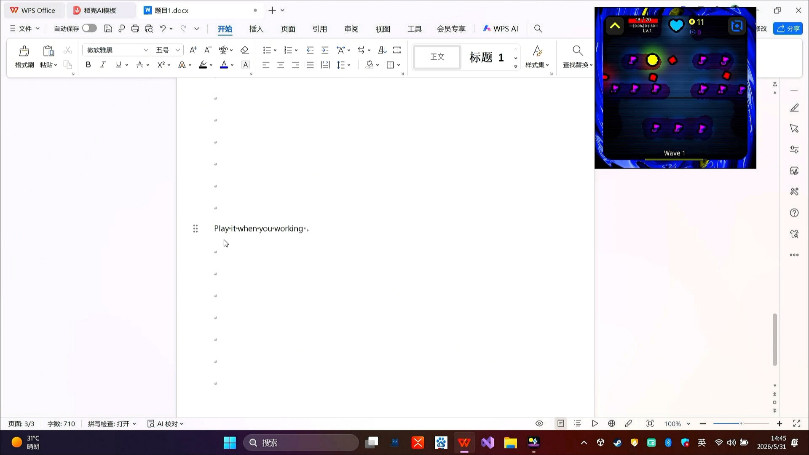Toggle the character shading A icon
Screen dimensions: 809x455
[246, 65]
